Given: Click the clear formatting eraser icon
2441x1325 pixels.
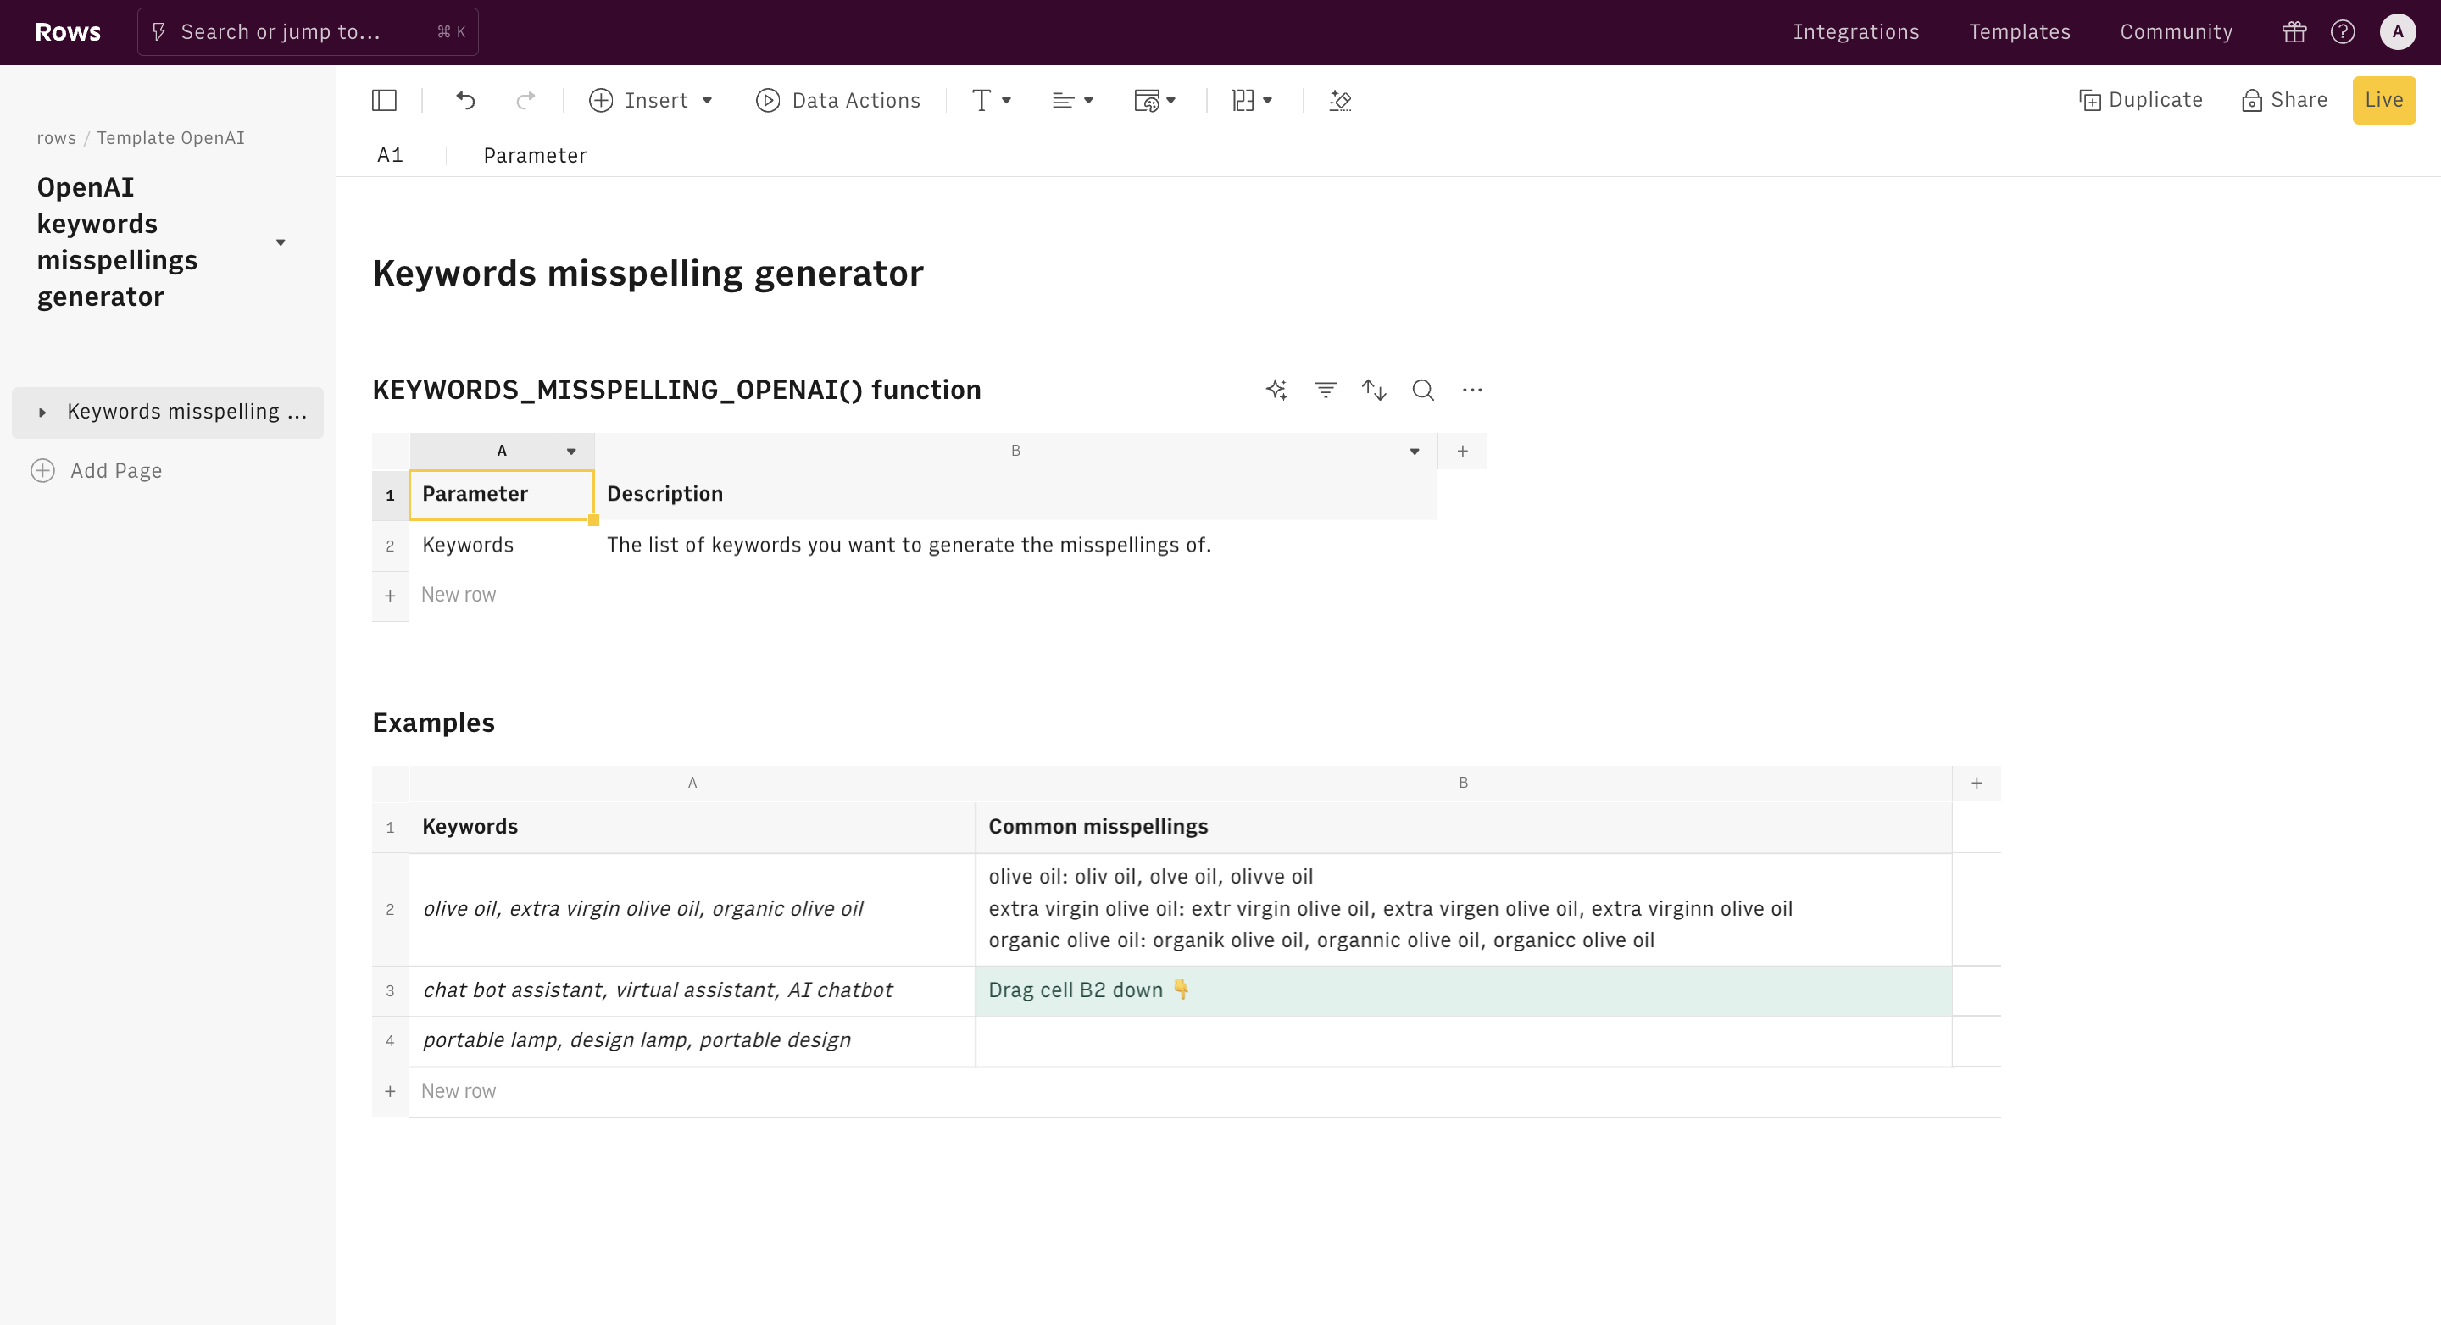Looking at the screenshot, I should pos(1340,101).
